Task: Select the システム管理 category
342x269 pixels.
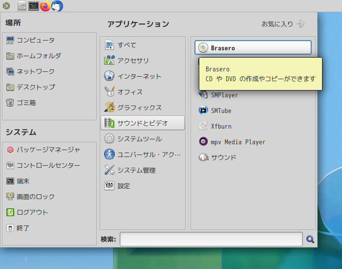Action: 143,170
